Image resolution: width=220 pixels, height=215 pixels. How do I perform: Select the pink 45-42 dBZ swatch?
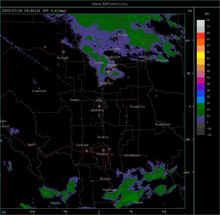[x=201, y=74]
